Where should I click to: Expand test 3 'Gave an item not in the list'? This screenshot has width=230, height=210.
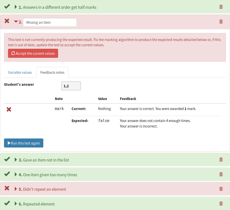coord(16,160)
